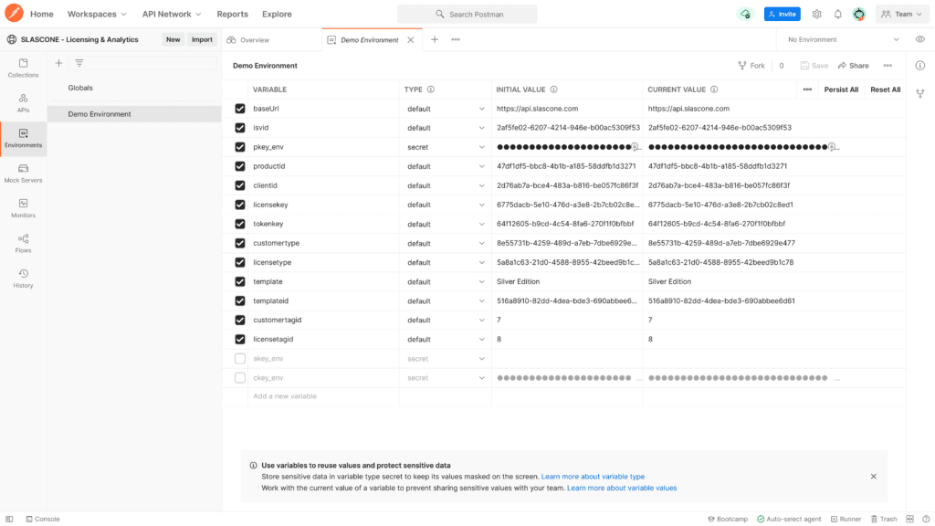Click the user avatar icon

858,14
